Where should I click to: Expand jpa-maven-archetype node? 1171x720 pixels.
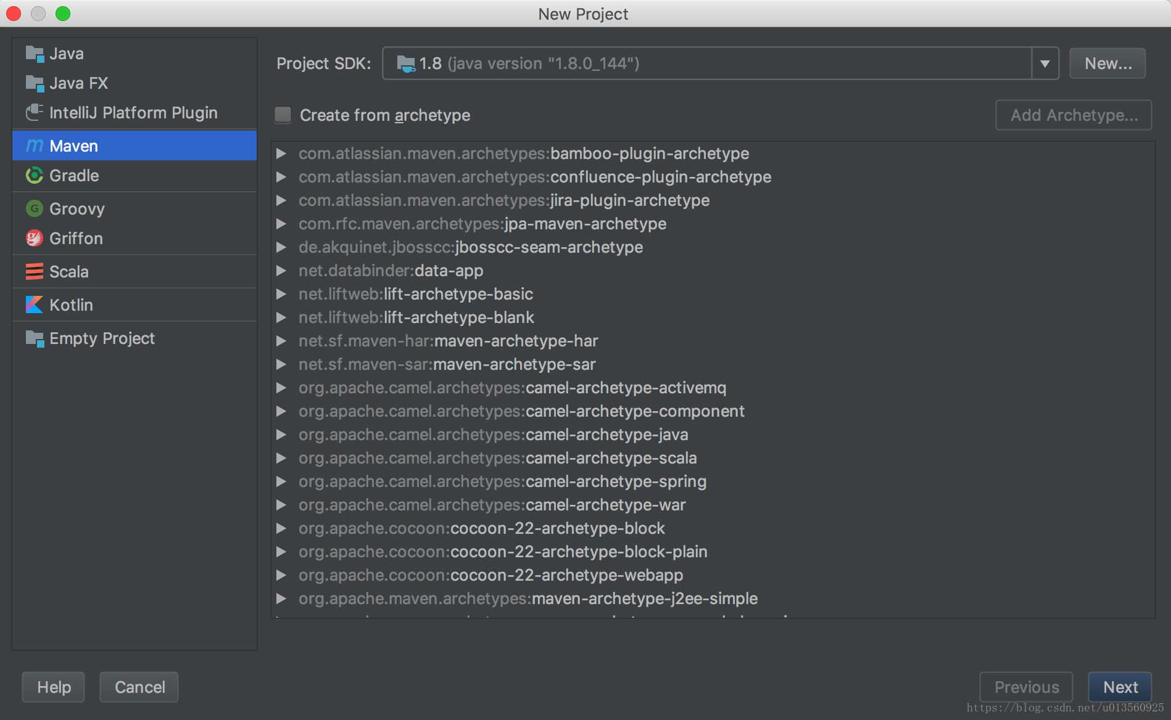click(281, 224)
